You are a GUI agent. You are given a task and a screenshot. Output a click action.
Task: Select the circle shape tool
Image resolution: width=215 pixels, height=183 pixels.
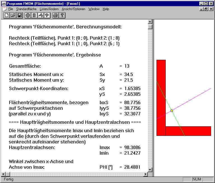pos(28,15)
